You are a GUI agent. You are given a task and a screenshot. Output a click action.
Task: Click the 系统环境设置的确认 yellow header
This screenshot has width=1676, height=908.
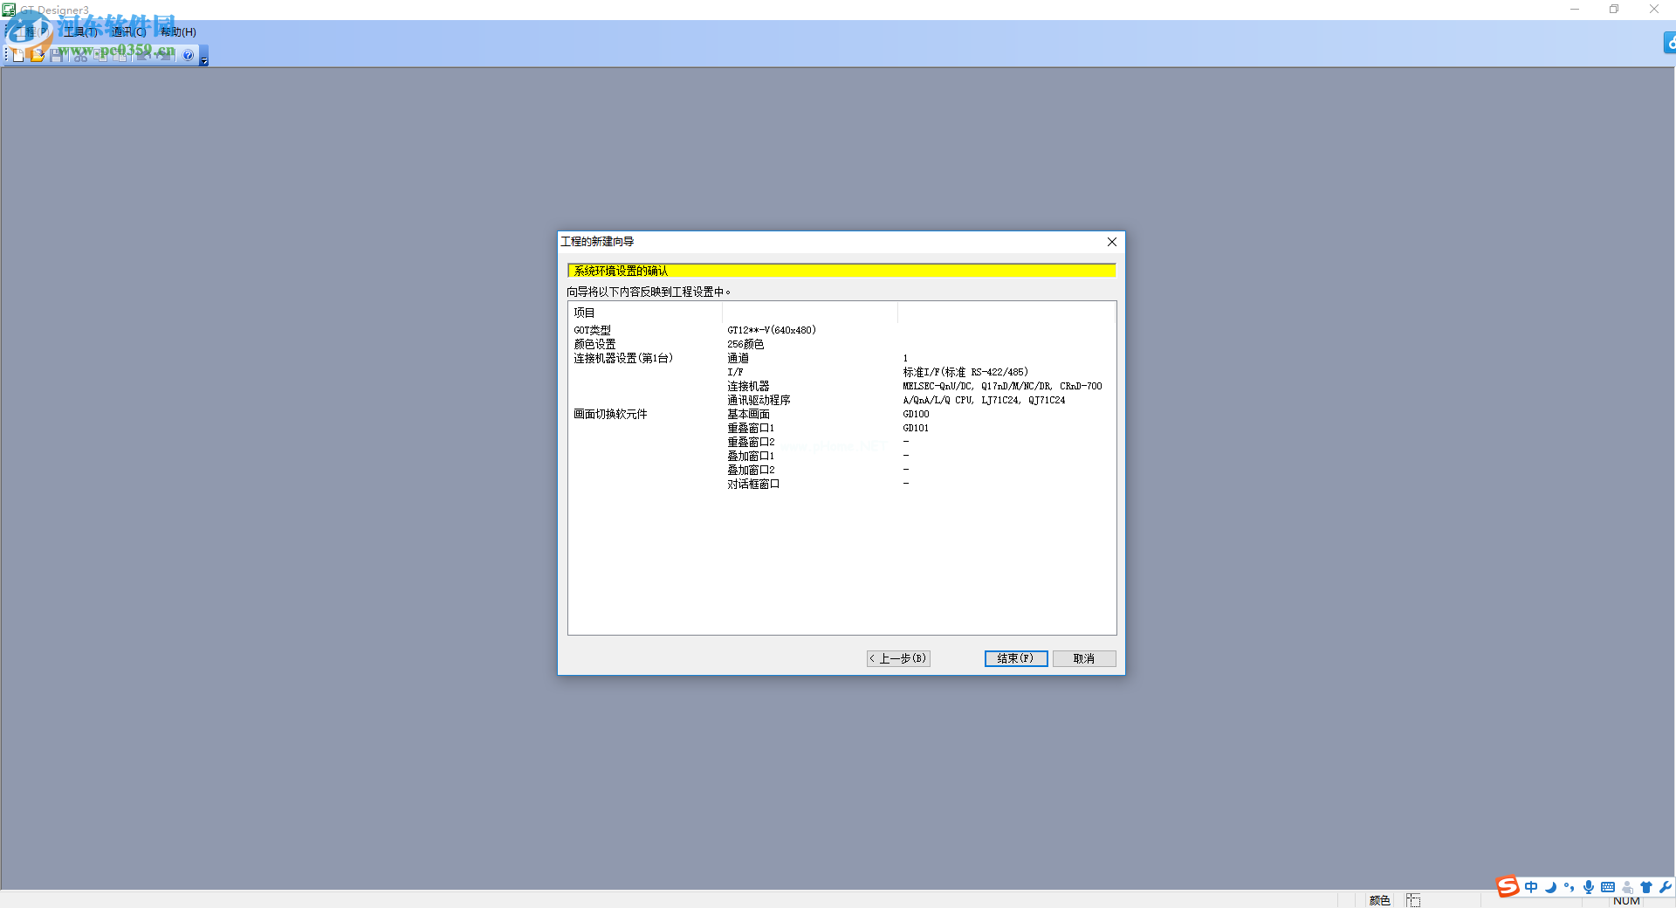coord(841,271)
